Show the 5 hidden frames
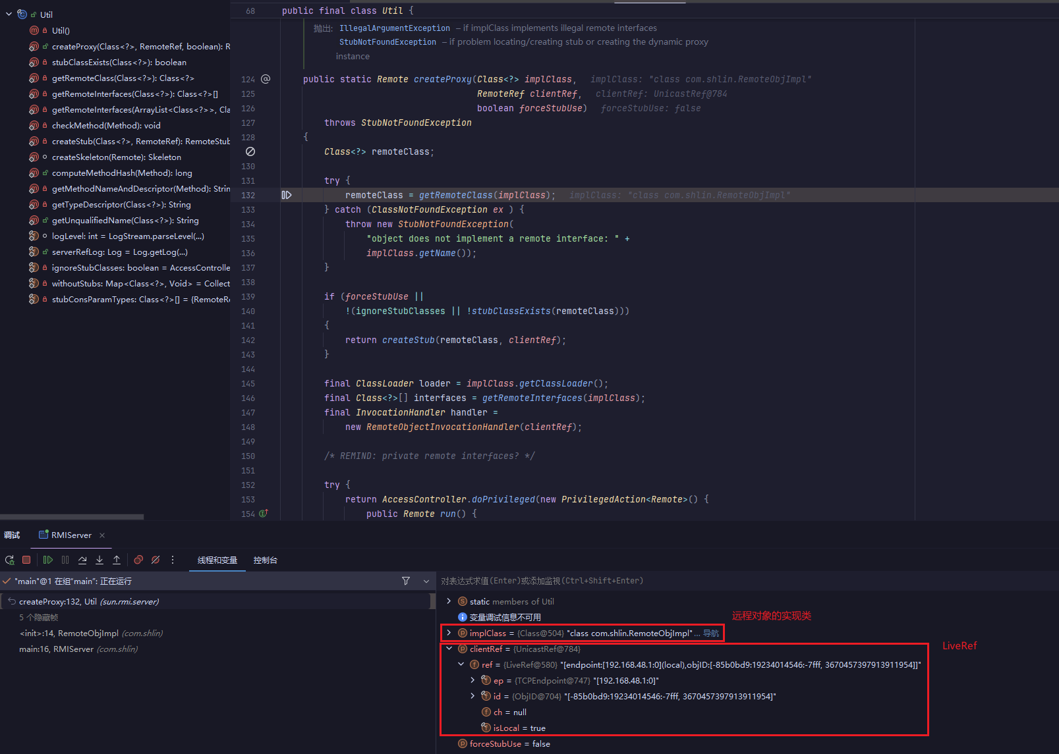The height and width of the screenshot is (754, 1059). tap(38, 618)
